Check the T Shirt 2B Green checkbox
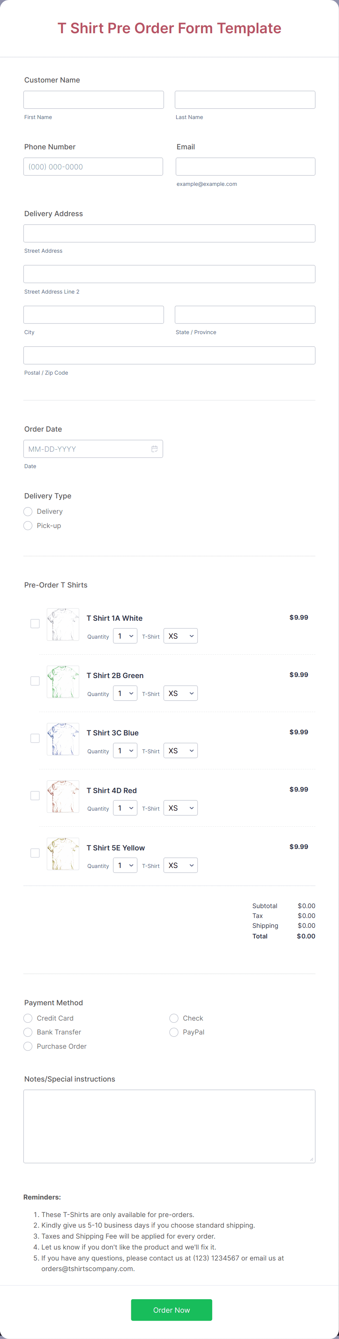 (35, 680)
